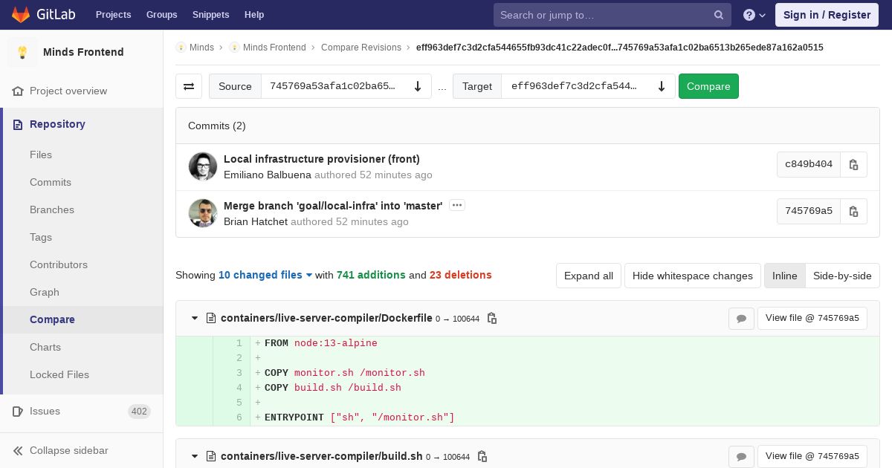The width and height of the screenshot is (892, 468).
Task: Open the Source revision dropdown
Action: coord(346,86)
